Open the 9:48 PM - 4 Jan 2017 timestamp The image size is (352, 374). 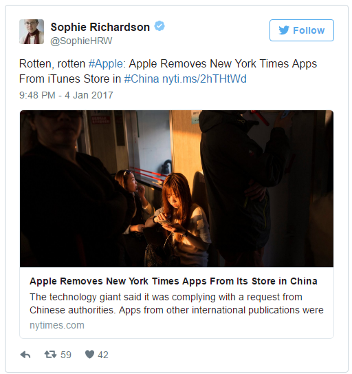point(66,95)
